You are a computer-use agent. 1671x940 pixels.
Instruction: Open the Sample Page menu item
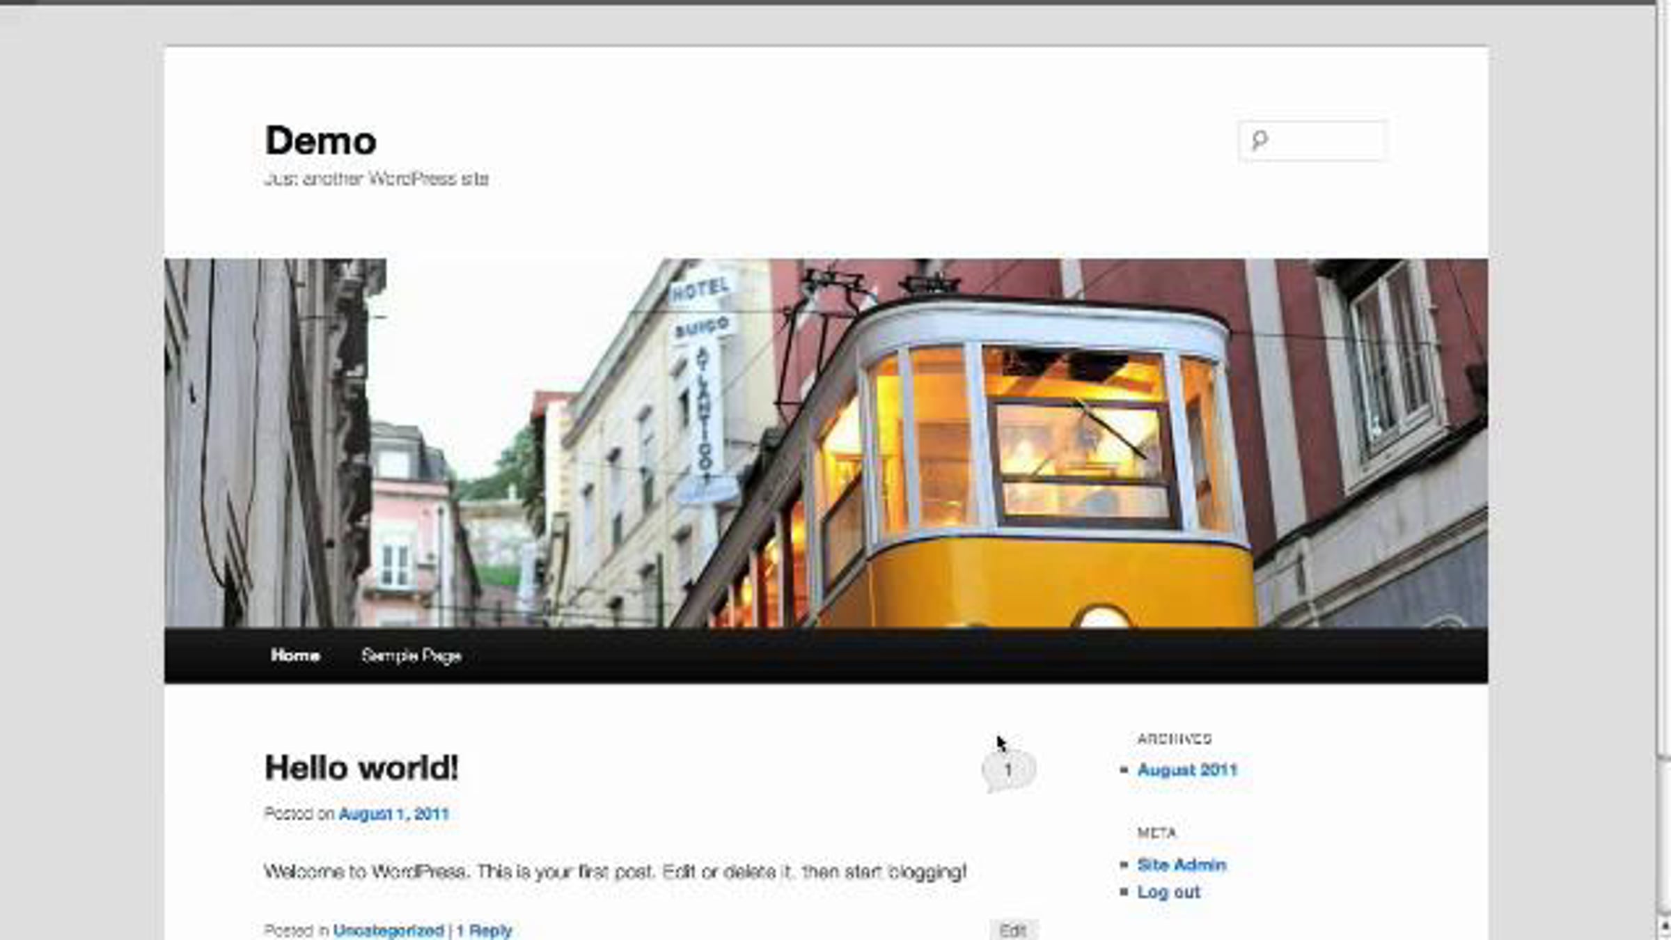[411, 655]
